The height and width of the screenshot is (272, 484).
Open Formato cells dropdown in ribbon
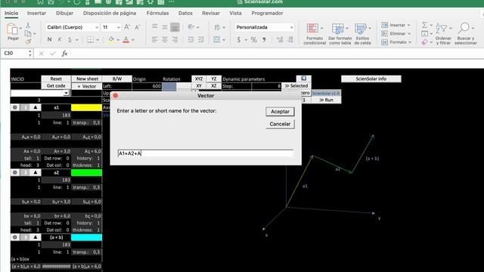(396, 42)
